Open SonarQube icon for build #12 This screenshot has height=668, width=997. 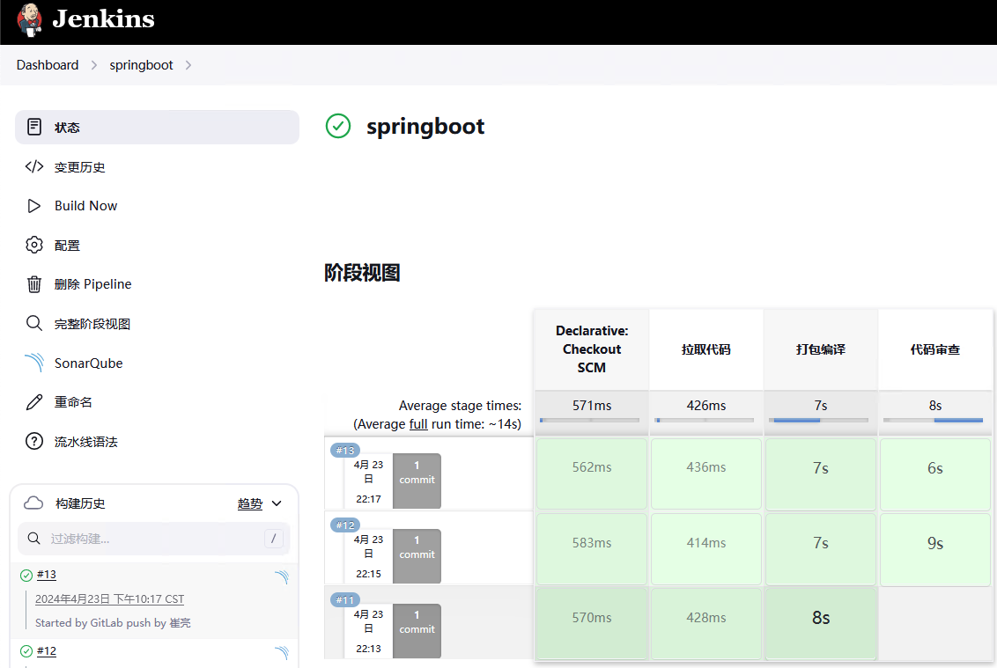click(x=282, y=653)
